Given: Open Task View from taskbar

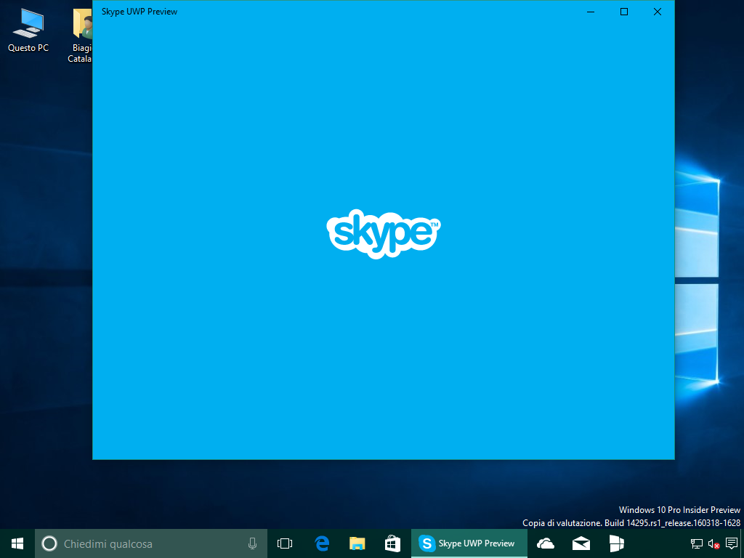Looking at the screenshot, I should coord(285,543).
